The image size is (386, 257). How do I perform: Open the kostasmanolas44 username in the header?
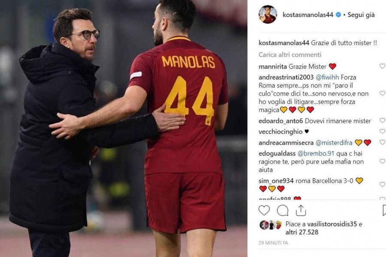[x=308, y=15]
